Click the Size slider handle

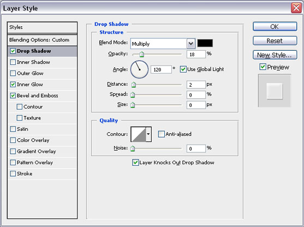133,105
